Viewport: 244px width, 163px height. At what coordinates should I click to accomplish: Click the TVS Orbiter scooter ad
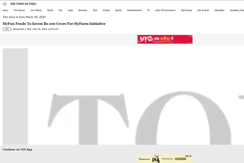point(165,159)
